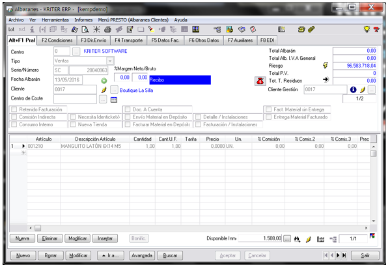Viewport: 390px width, 267px height.
Task: Check the Doc. A Cuenta option
Action: coord(128,109)
